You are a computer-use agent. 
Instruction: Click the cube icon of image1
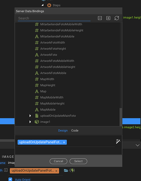[x=37, y=122]
